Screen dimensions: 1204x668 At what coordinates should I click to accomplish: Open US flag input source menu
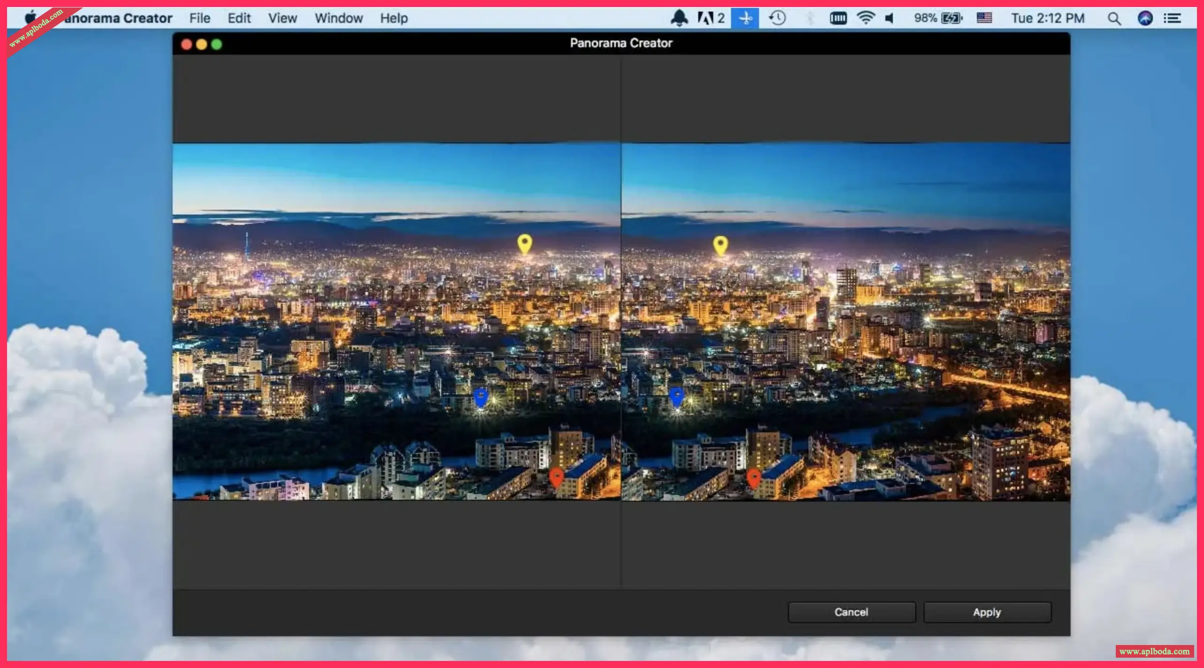pos(984,18)
